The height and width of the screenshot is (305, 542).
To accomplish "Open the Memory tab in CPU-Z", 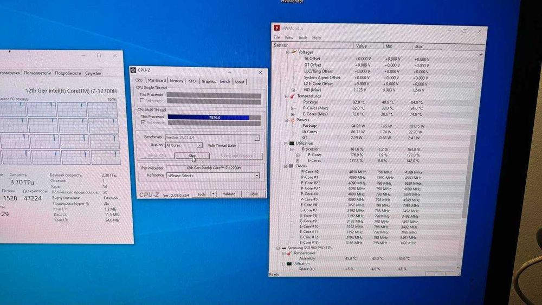I will pyautogui.click(x=176, y=81).
